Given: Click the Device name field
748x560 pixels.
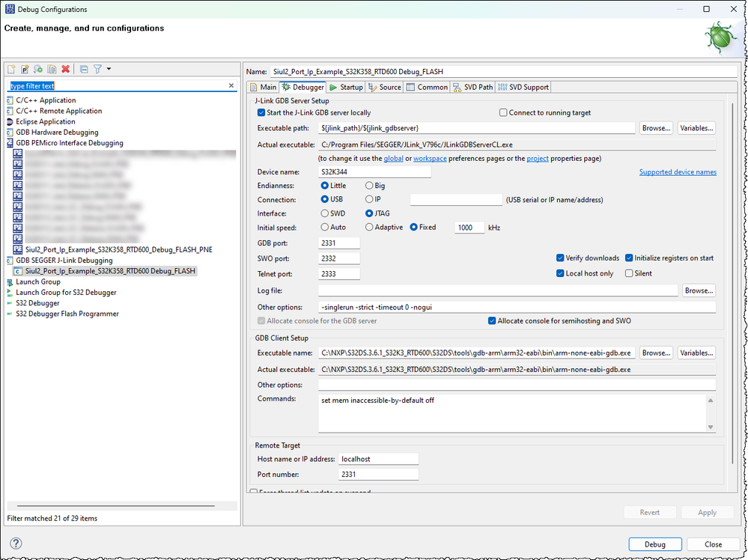Looking at the screenshot, I should 374,171.
